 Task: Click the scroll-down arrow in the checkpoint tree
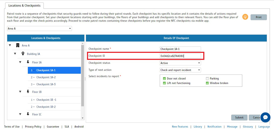(x=83, y=118)
